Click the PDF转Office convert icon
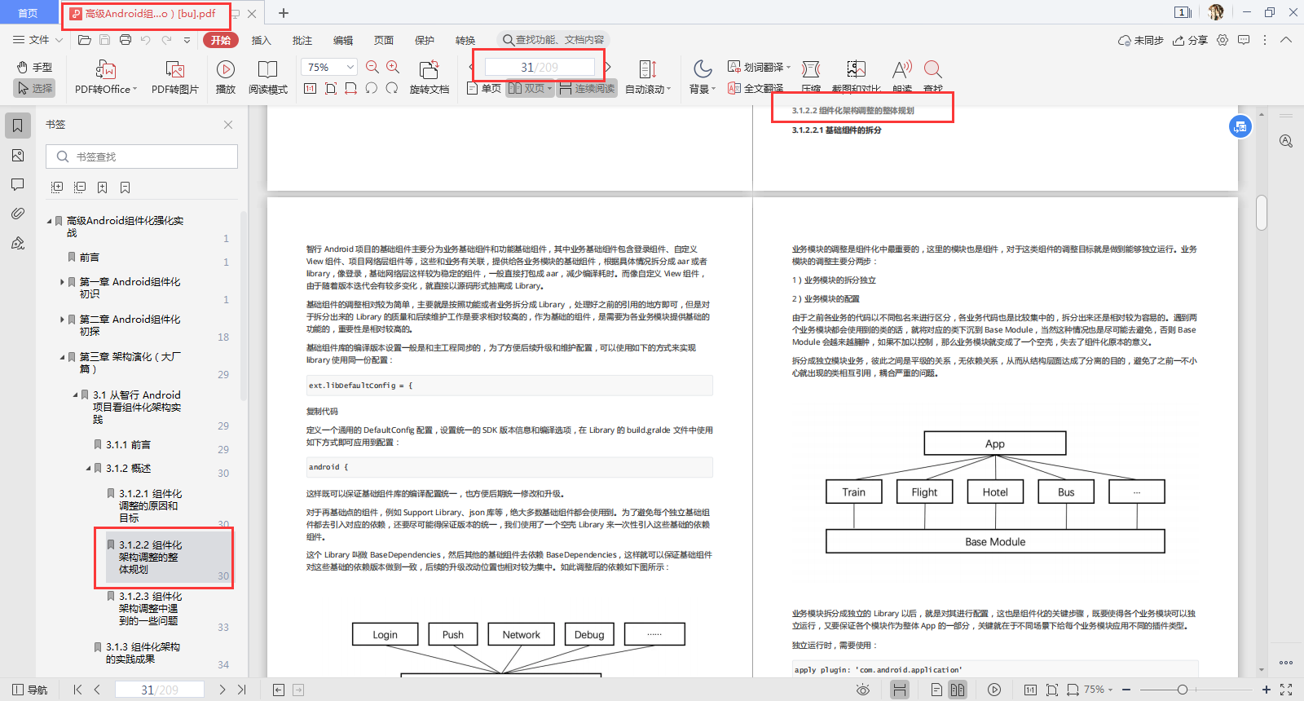Screen dimensions: 1304x701 tap(106, 69)
